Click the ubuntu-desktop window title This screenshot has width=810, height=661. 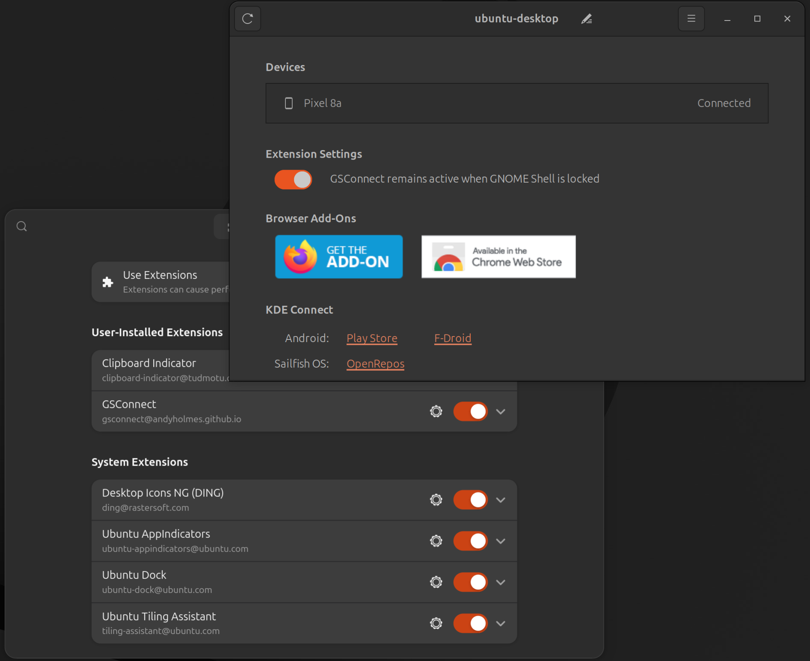click(x=516, y=18)
